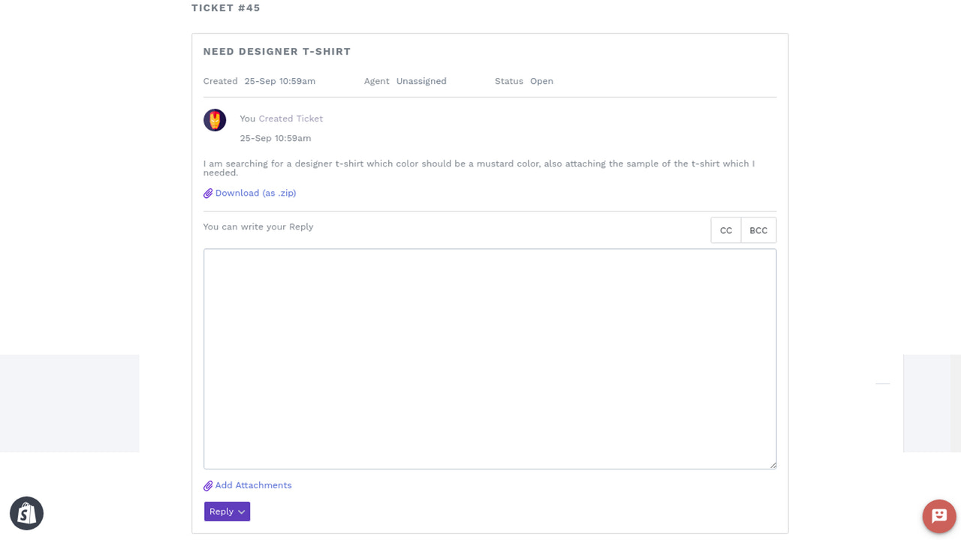Viewport: 961px width, 540px height.
Task: Click inside the reply text area
Action: pos(490,358)
